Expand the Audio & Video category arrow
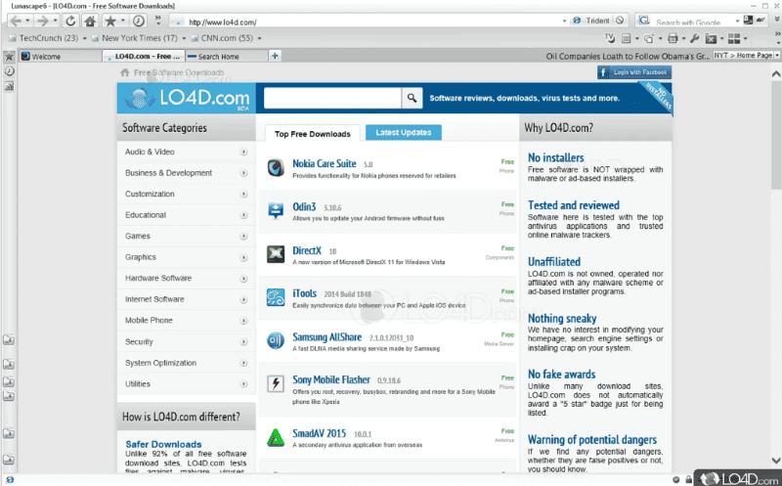The image size is (782, 486). coord(243,152)
